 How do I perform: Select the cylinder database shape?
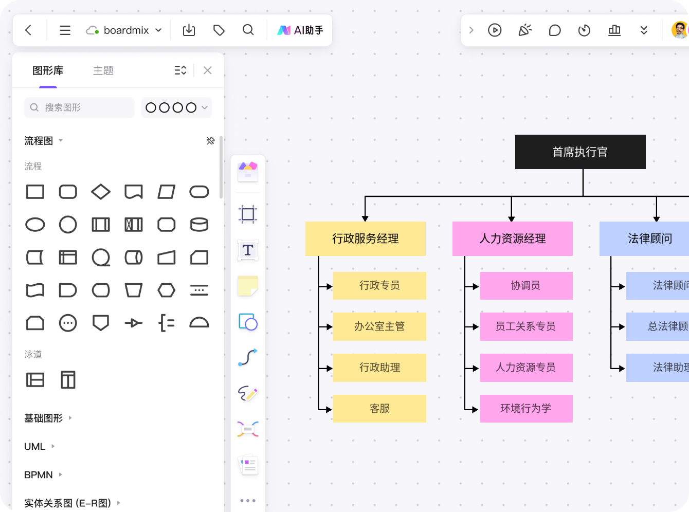pyautogui.click(x=200, y=225)
